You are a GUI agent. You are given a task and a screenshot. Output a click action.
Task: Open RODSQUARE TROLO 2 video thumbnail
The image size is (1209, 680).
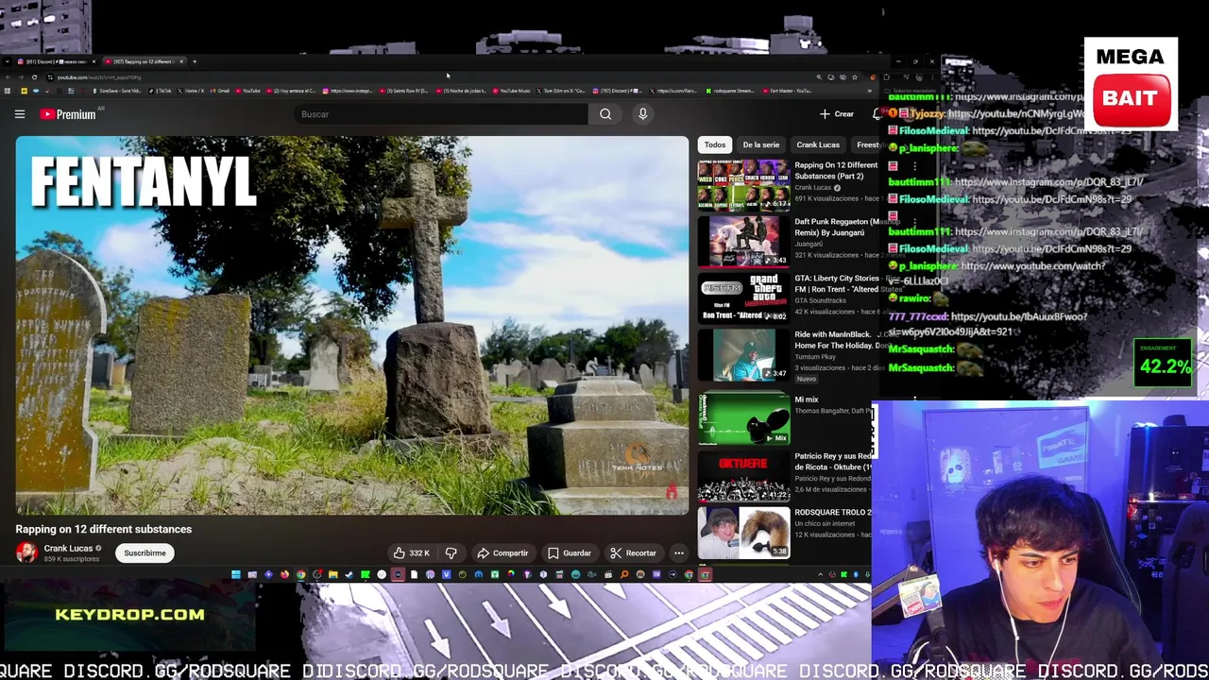coord(743,533)
